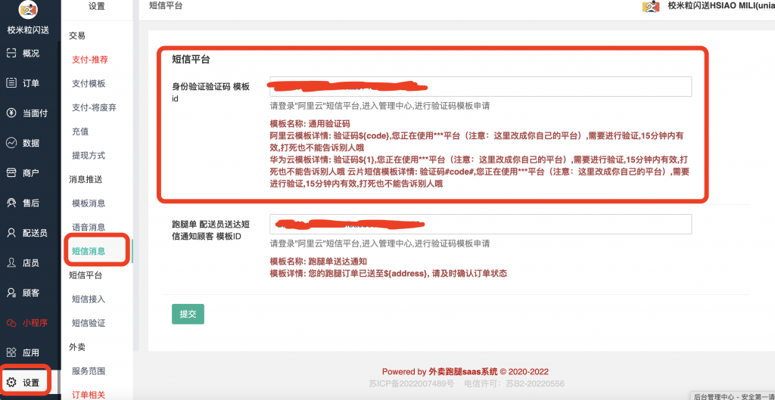Screen dimensions: 775x400
Task: Select 支付-推荐 in settings submenu
Action: 89,60
